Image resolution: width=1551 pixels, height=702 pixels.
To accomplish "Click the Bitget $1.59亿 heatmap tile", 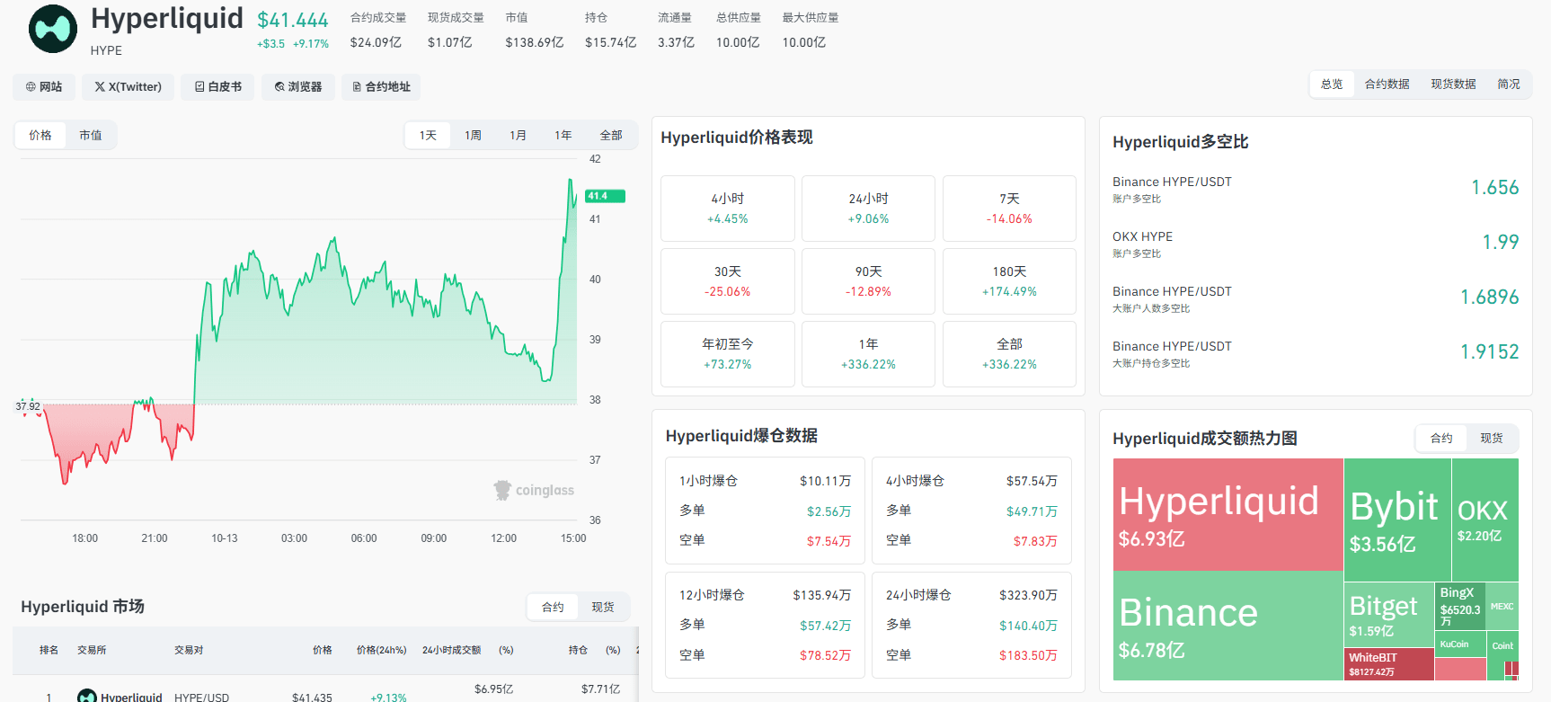I will click(1389, 615).
